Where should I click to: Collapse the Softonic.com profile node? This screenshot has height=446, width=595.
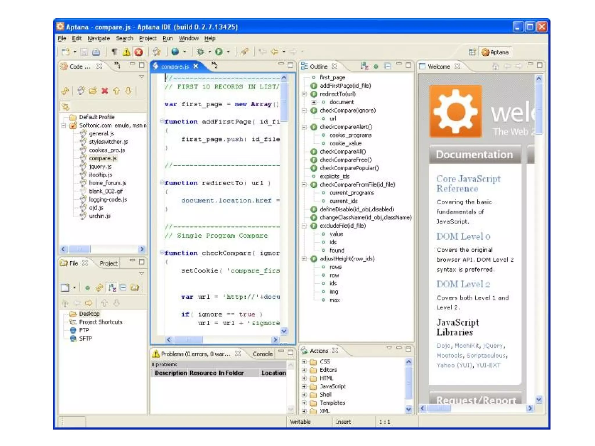[x=63, y=126]
